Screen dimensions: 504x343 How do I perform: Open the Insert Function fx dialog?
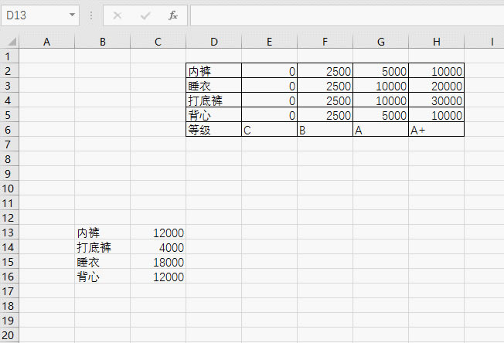tap(173, 15)
